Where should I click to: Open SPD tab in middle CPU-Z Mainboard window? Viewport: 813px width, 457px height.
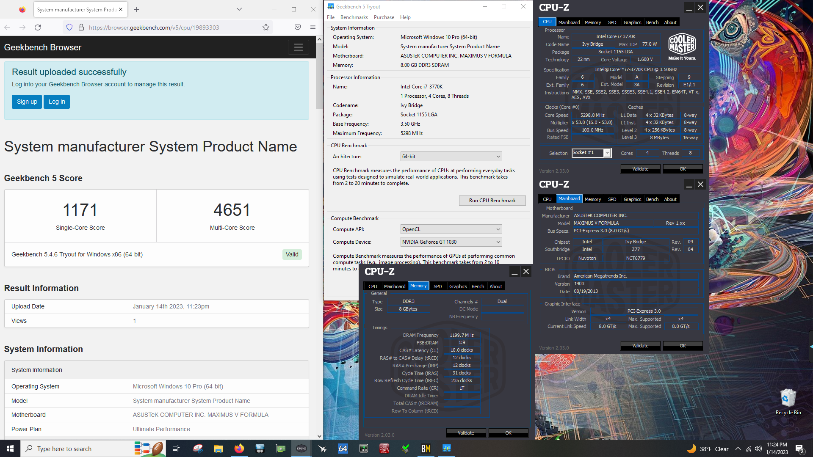point(612,199)
